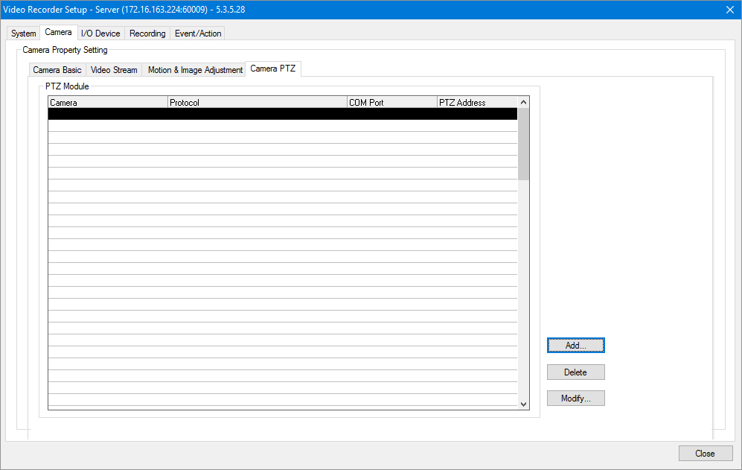Viewport: 742px width, 470px height.
Task: Select the Camera PTZ sub-tab
Action: [272, 69]
